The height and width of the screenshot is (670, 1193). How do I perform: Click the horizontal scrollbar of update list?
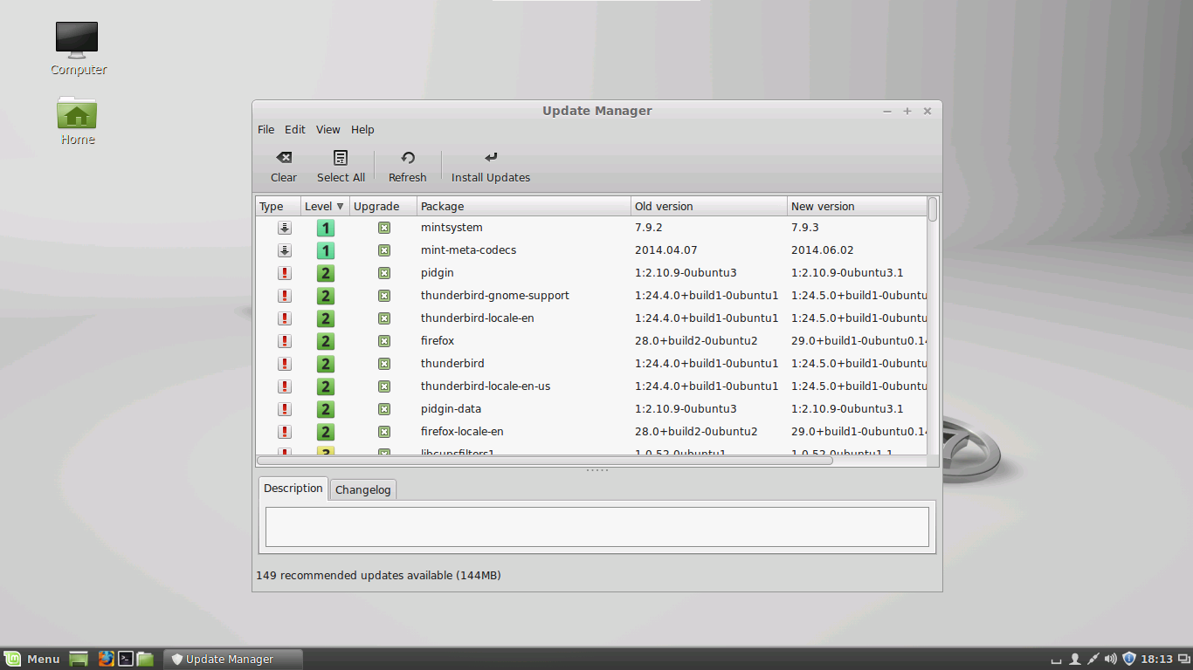544,460
